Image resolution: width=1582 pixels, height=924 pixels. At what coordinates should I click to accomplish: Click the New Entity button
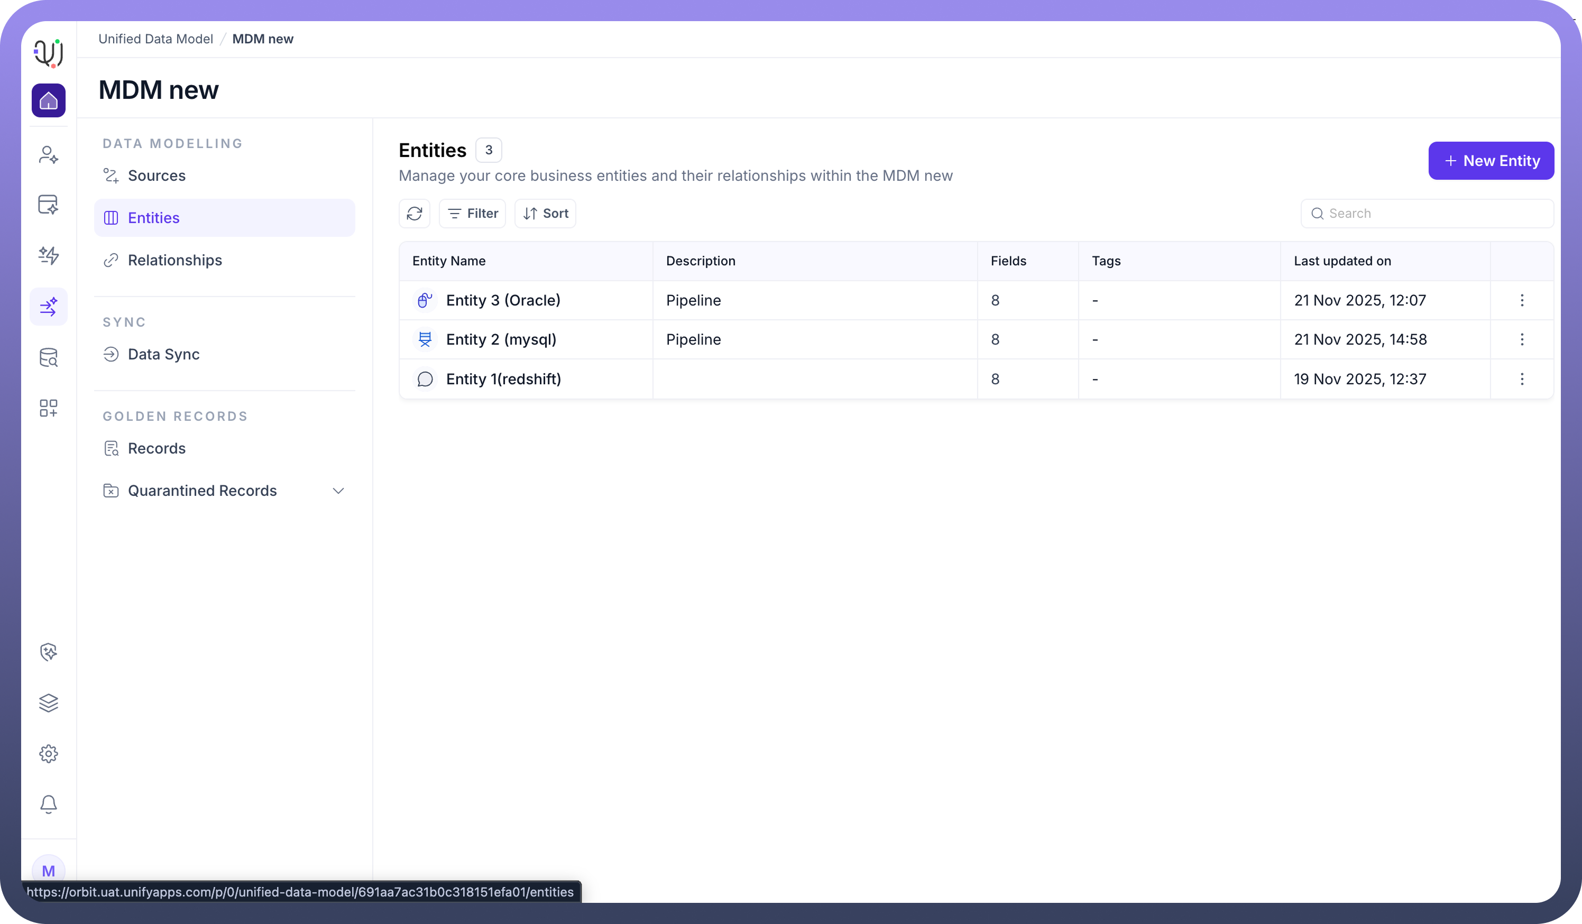(x=1491, y=161)
